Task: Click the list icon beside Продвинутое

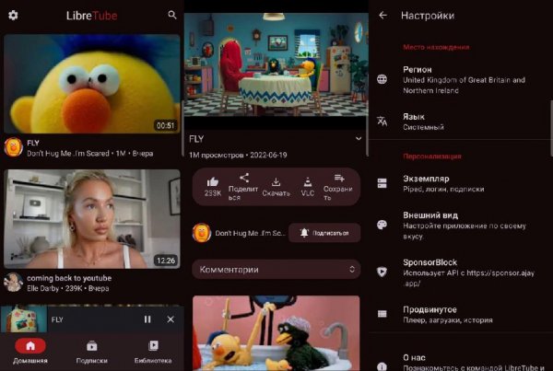Action: (382, 314)
